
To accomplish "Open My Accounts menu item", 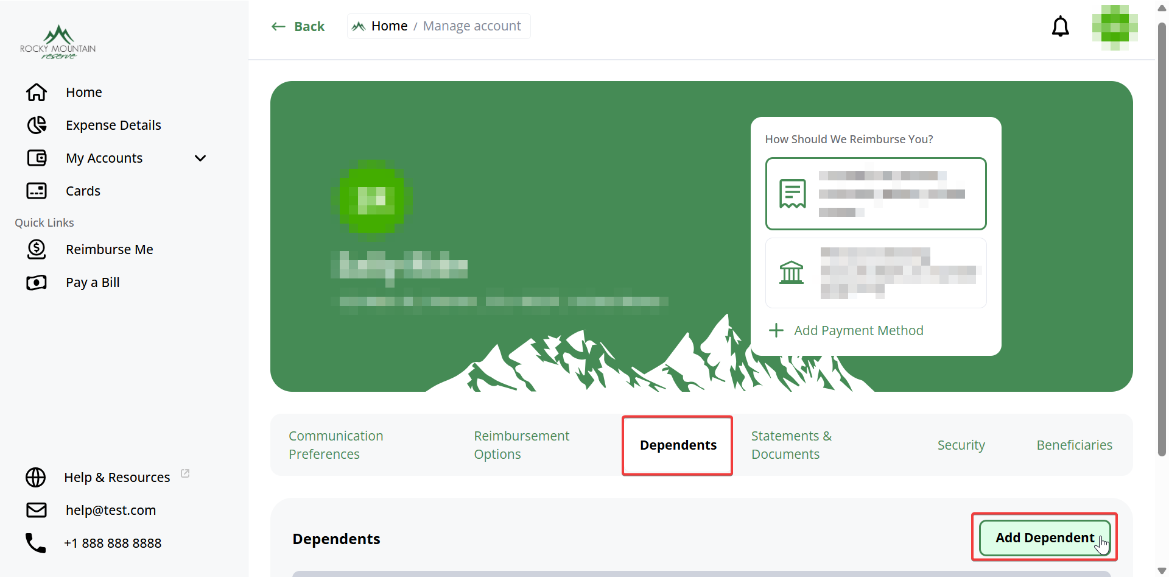I will (x=104, y=158).
